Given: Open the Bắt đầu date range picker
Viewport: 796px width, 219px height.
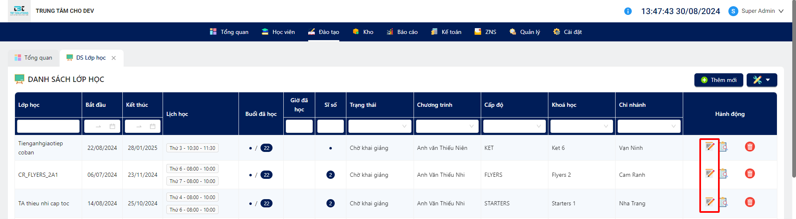Looking at the screenshot, I should [102, 126].
